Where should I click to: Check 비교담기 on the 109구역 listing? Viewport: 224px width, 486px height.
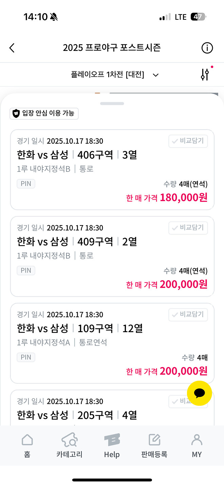pos(188,315)
